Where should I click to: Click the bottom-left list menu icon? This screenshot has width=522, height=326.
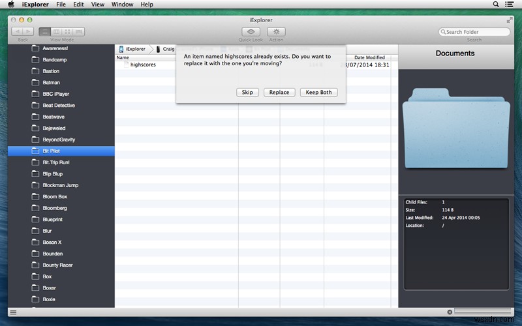coord(13,312)
